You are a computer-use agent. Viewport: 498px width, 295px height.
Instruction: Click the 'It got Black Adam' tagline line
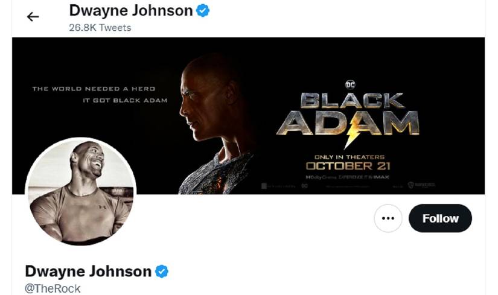point(125,100)
